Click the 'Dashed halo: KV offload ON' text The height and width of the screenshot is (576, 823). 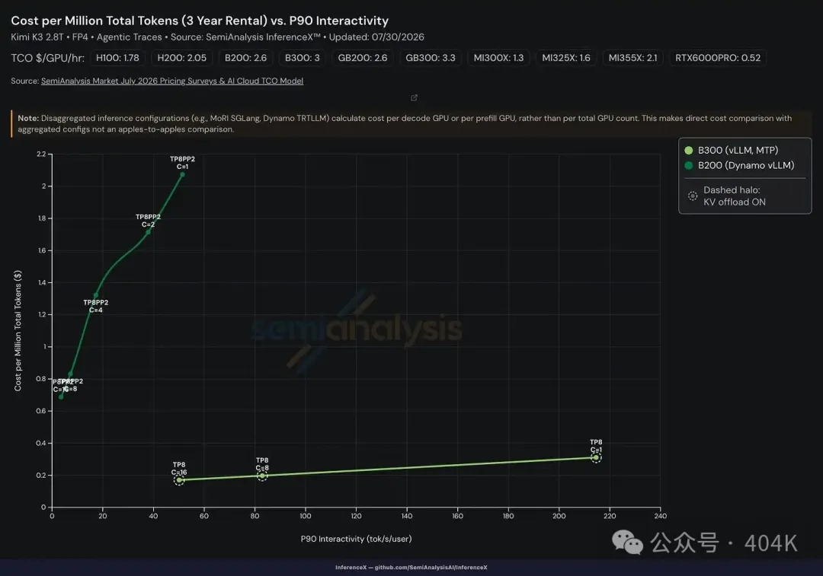pos(735,196)
